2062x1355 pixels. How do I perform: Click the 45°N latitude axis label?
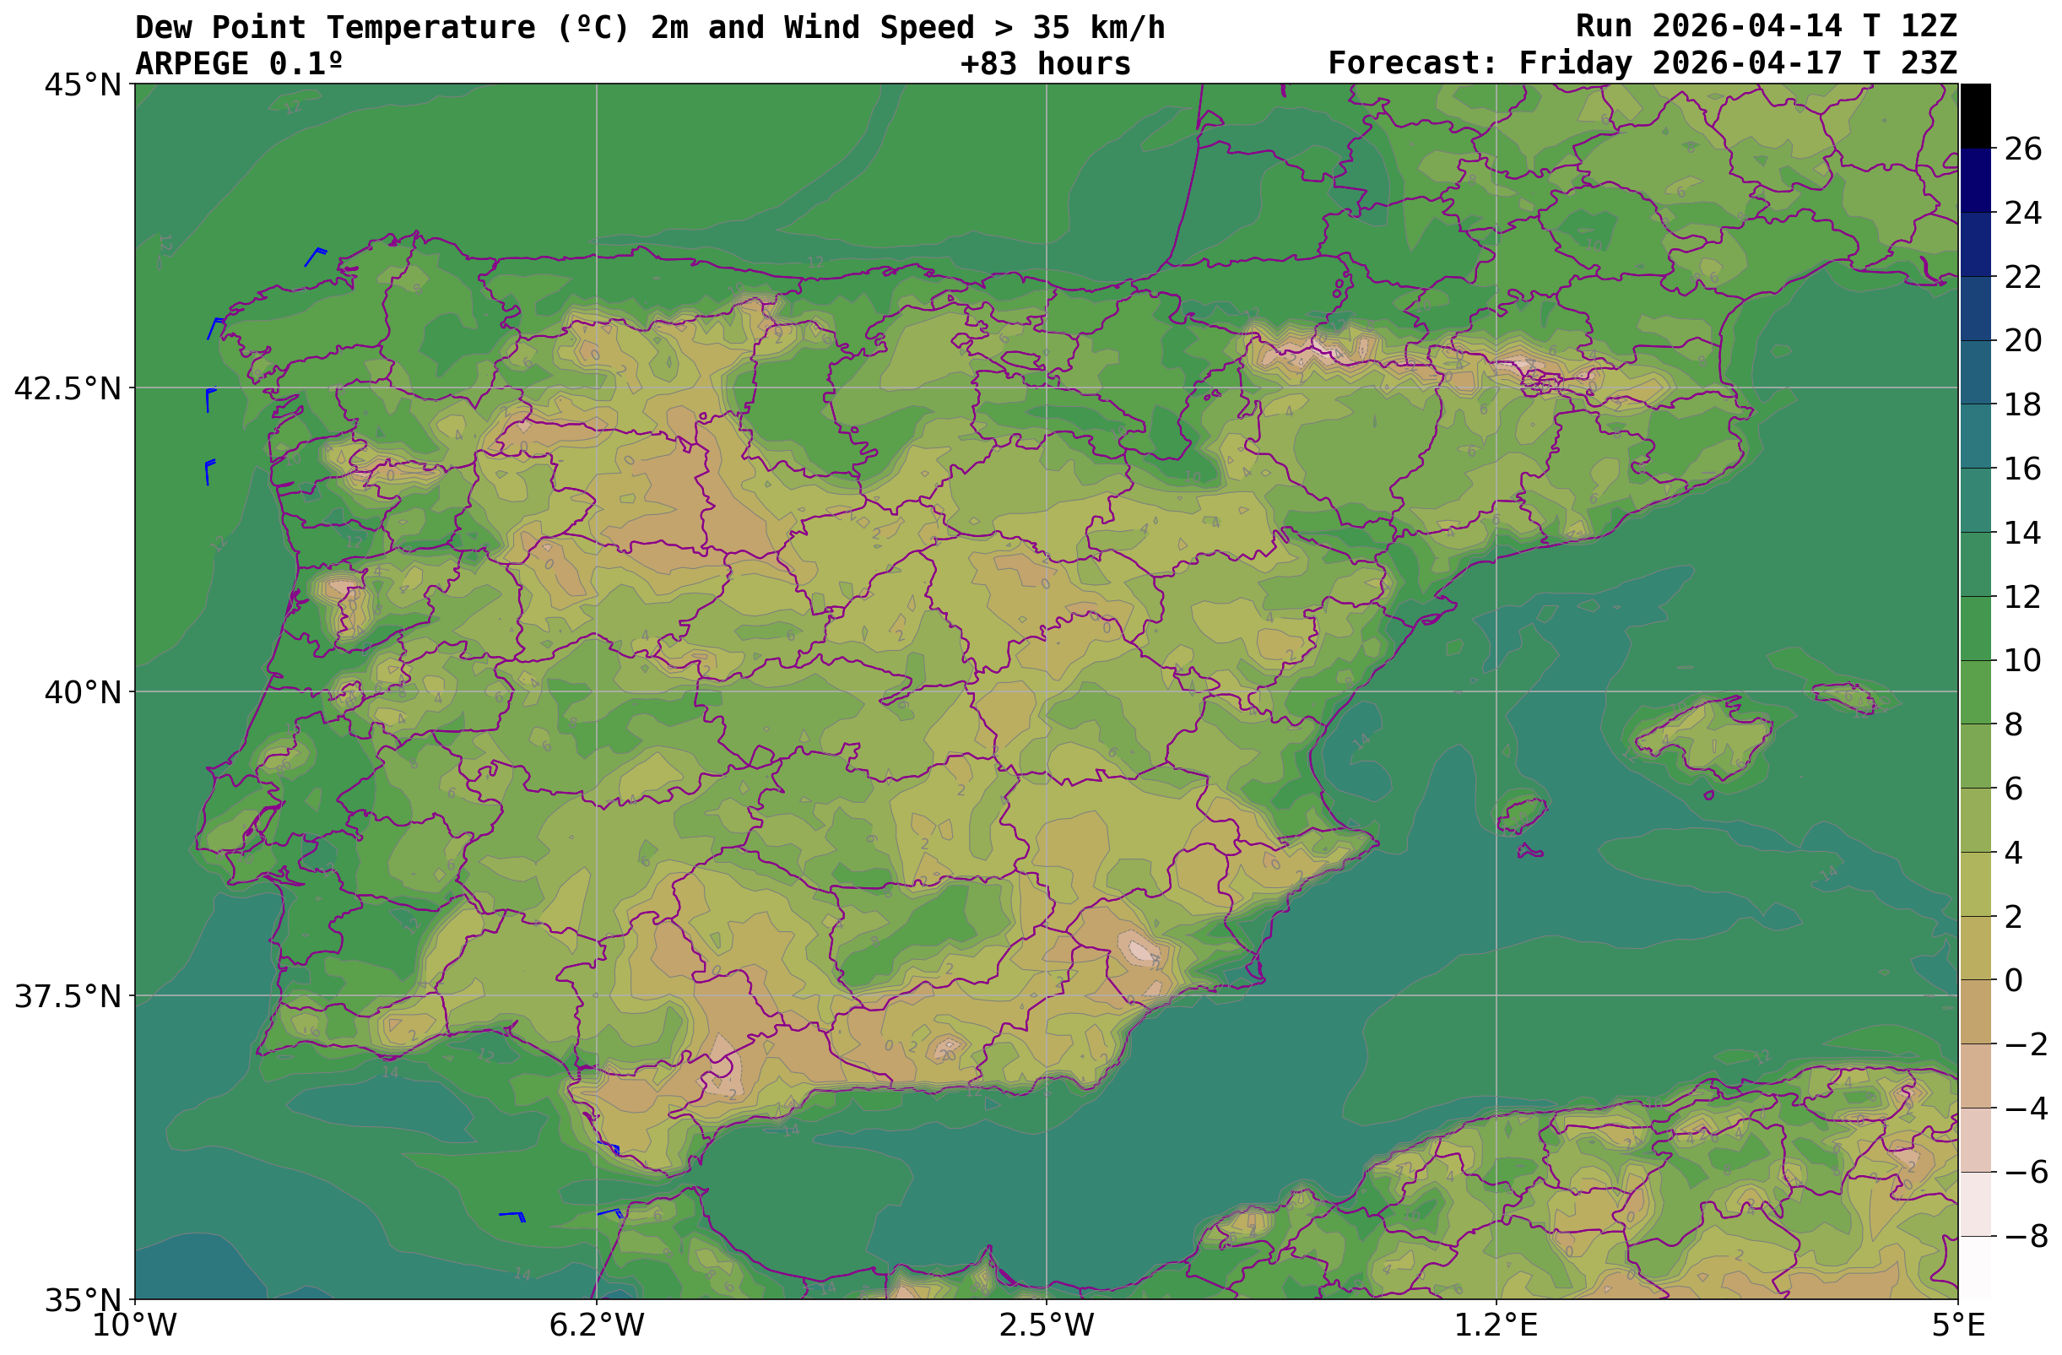click(83, 85)
